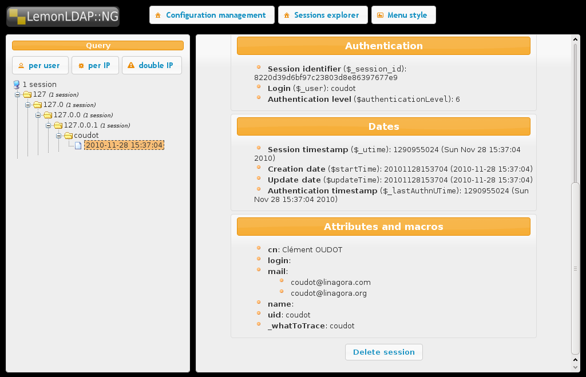Collapse the 127.0.0 tree node
This screenshot has width=586, height=377.
[38, 115]
